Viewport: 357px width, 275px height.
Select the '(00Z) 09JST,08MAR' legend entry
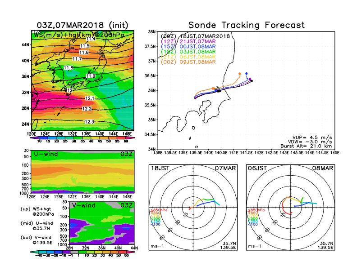coord(188,62)
